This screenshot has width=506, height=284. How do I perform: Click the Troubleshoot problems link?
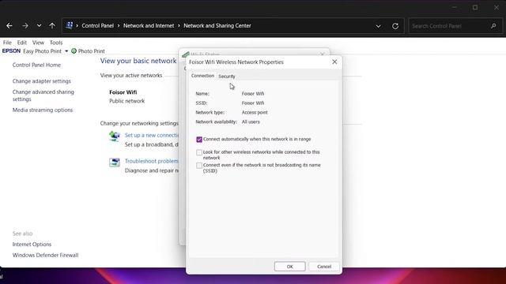152,161
